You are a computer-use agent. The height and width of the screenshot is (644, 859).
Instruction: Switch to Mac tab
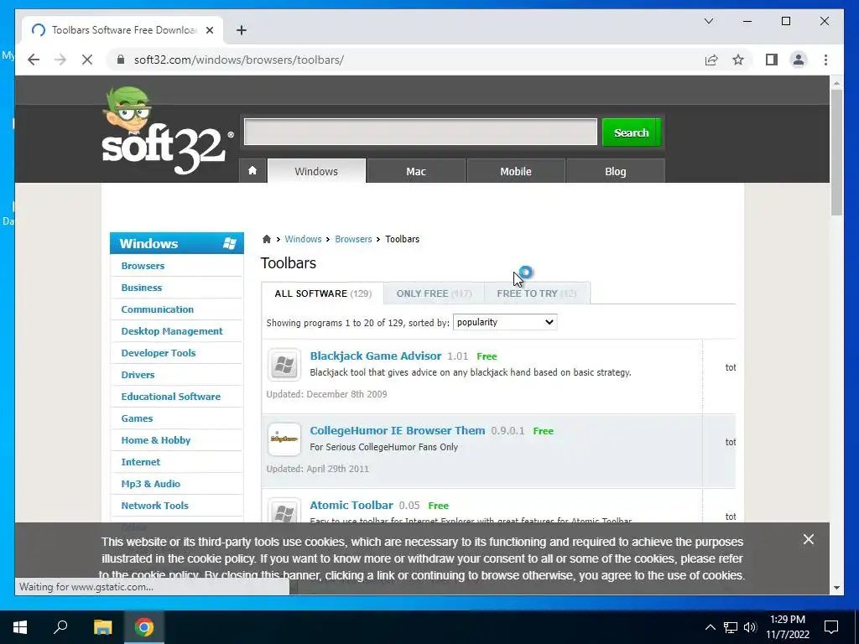(x=416, y=171)
